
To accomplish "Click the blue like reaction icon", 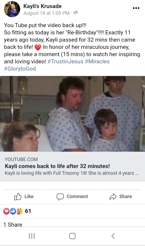I will pyautogui.click(x=13, y=211).
